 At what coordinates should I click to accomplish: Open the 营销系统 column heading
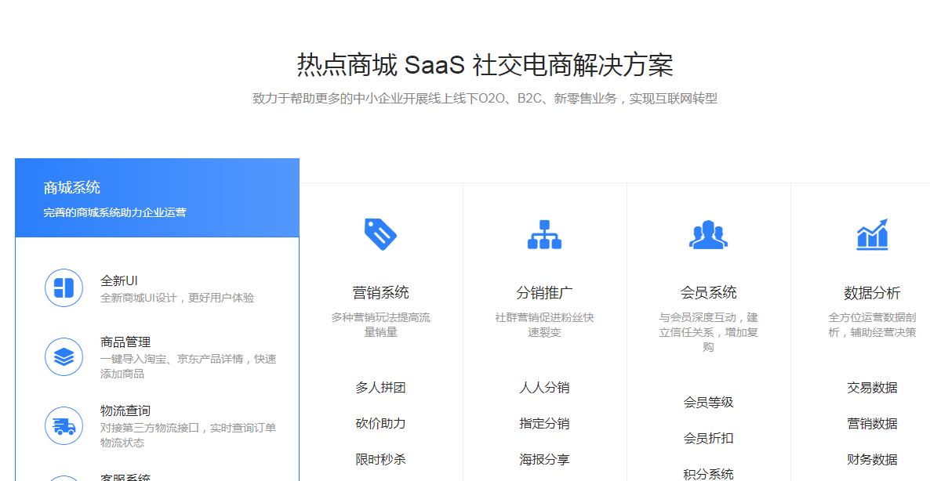pyautogui.click(x=380, y=293)
